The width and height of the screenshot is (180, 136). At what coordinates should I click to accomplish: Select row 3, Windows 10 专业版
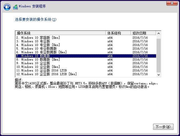click(x=86, y=41)
